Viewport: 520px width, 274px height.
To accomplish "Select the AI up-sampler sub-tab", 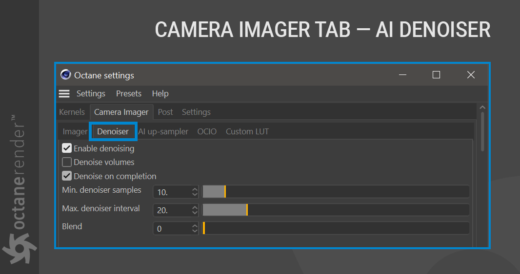I will pyautogui.click(x=163, y=131).
